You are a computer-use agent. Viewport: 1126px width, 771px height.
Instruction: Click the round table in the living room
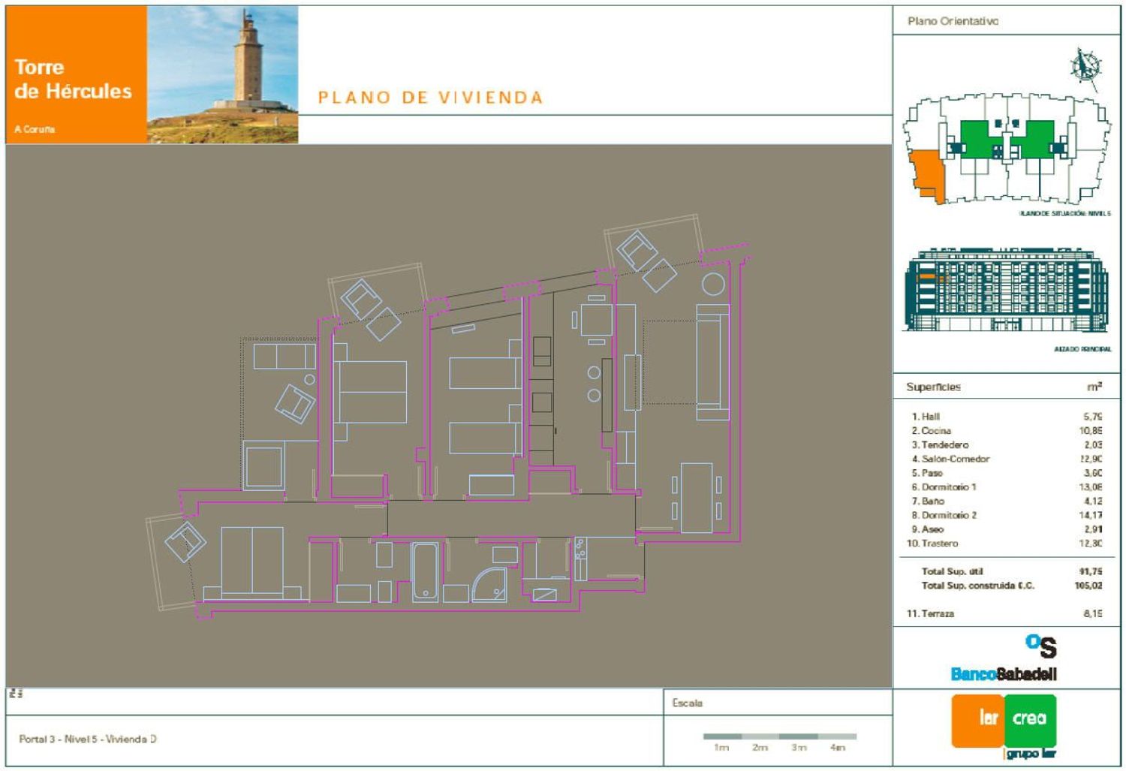coord(713,285)
